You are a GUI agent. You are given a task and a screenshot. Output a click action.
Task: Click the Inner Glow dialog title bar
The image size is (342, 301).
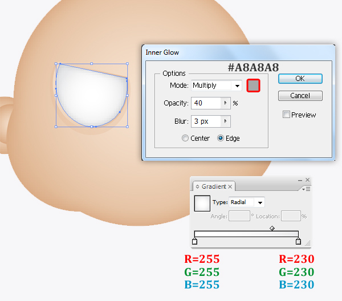238,52
